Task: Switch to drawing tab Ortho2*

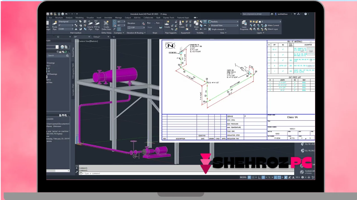Action: pos(97,37)
